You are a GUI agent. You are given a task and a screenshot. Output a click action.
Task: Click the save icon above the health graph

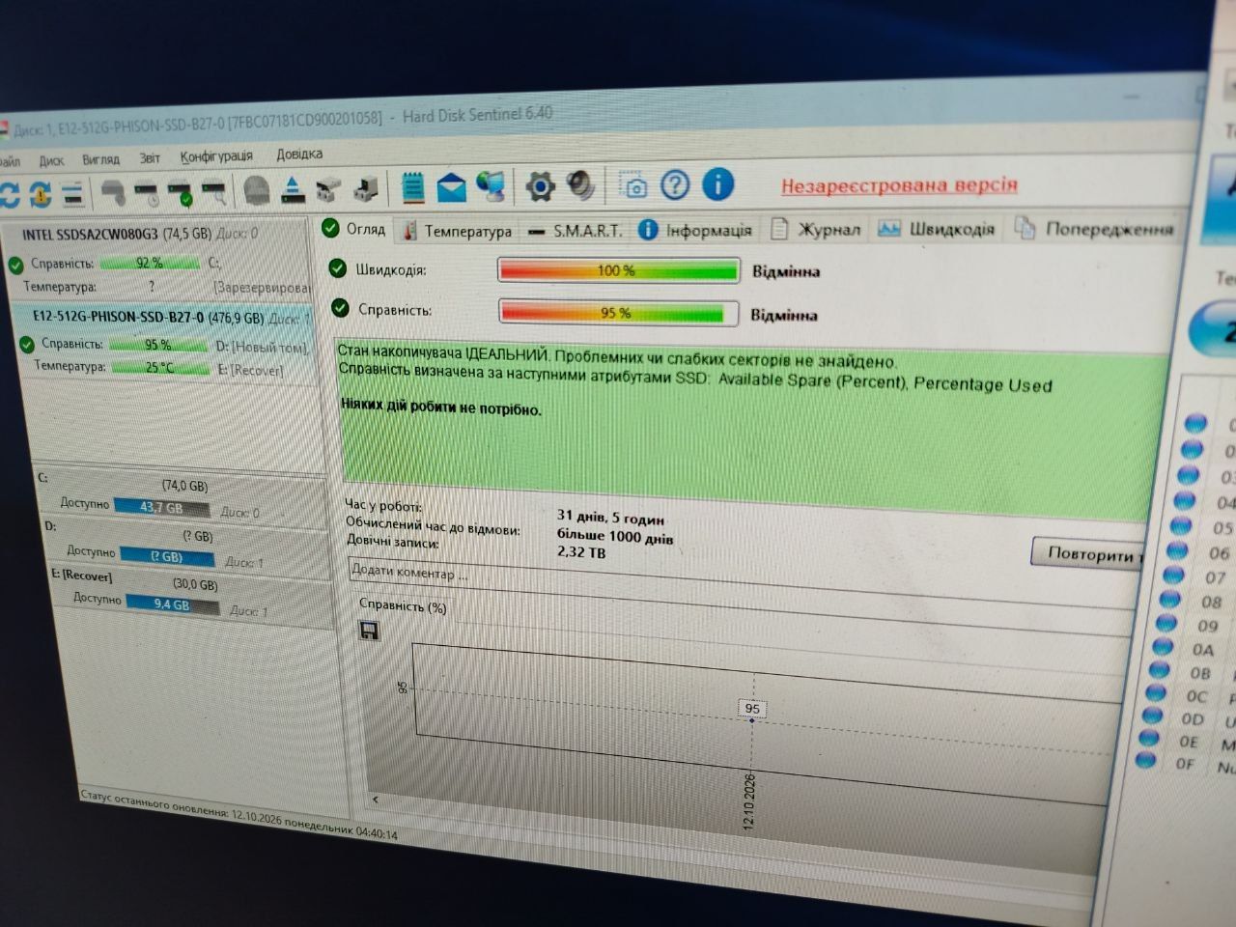(369, 631)
